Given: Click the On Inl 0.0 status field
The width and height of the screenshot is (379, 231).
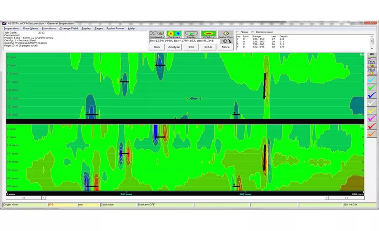Looking at the screenshot, I should [359, 205].
